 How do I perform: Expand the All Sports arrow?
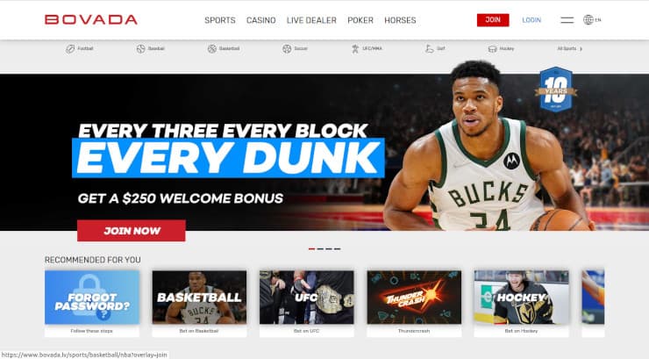pos(581,49)
